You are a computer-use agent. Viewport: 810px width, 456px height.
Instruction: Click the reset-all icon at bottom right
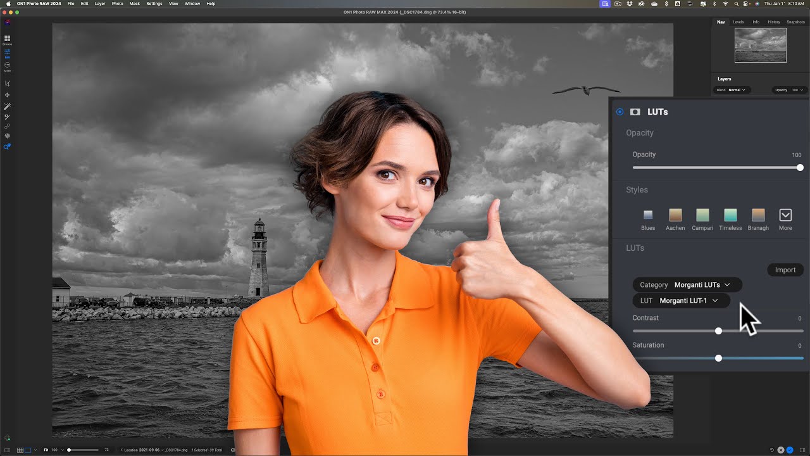coord(771,450)
